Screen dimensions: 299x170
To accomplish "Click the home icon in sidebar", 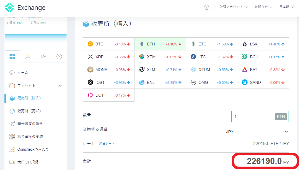I will pos(12,72).
